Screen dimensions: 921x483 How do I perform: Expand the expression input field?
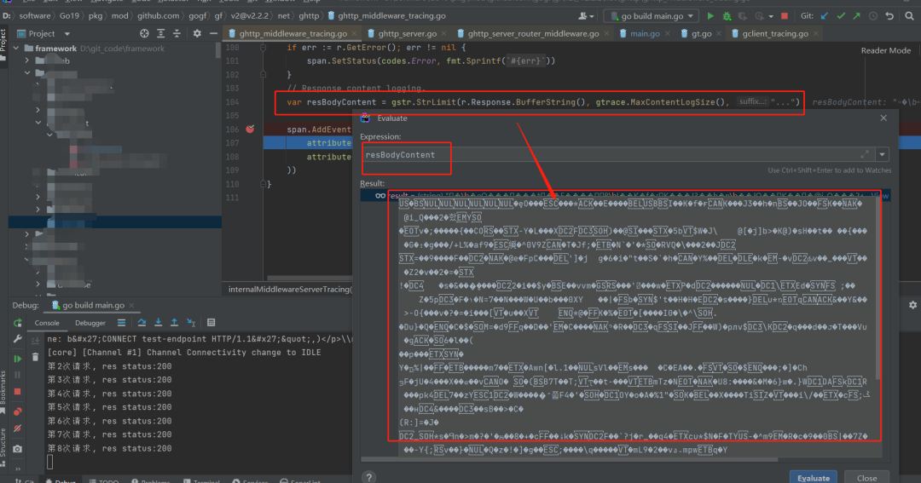pyautogui.click(x=865, y=154)
